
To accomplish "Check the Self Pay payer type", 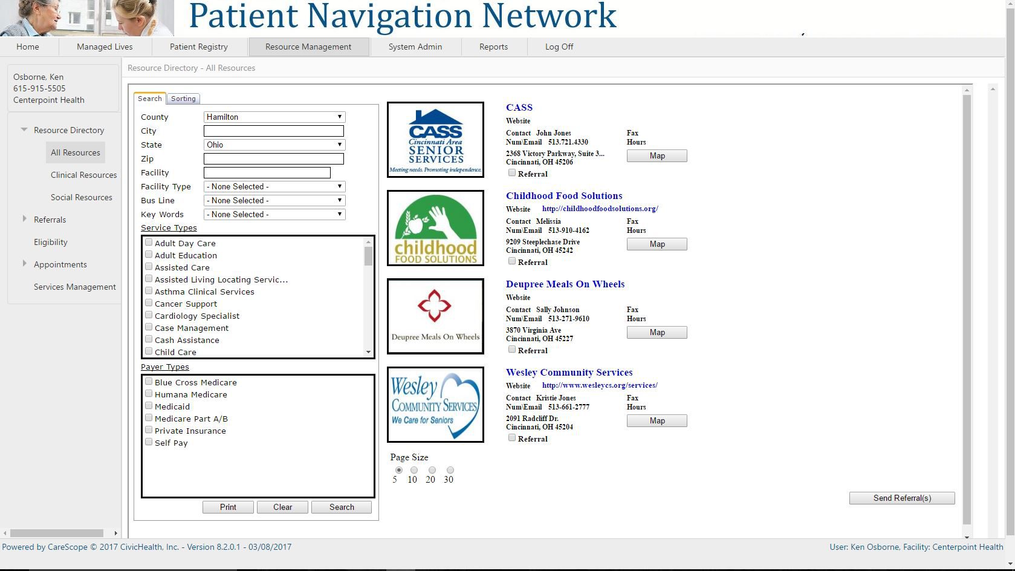I will pyautogui.click(x=149, y=442).
